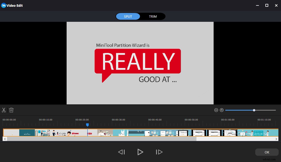Click the scrollbar right arrow
281x162 pixels.
pos(277,139)
